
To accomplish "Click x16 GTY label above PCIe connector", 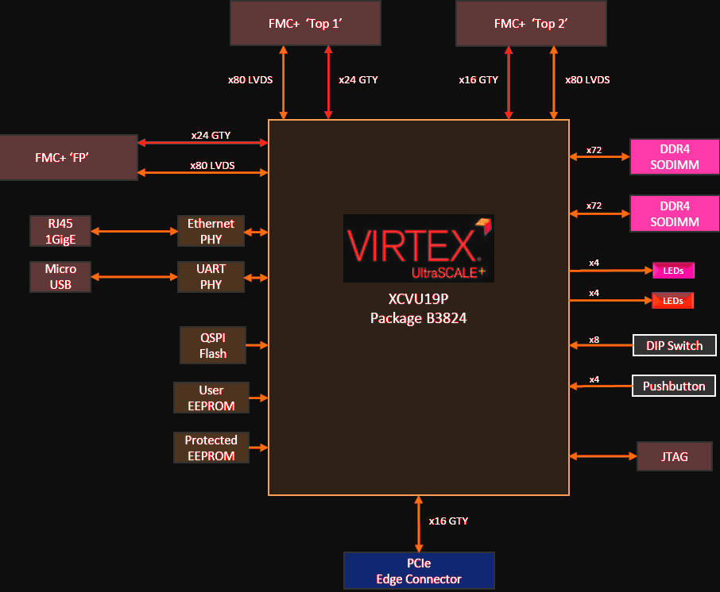I will [448, 521].
